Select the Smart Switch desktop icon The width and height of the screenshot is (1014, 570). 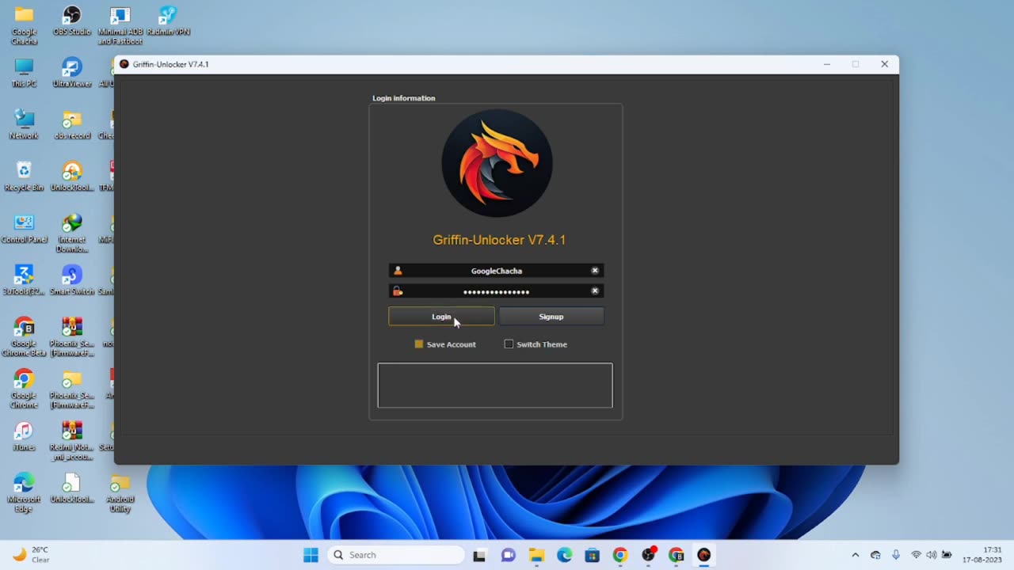coord(72,280)
